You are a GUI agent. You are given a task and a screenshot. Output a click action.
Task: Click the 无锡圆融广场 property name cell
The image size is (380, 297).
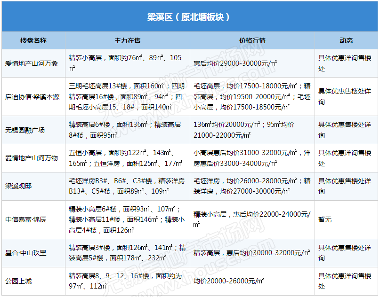click(25, 130)
